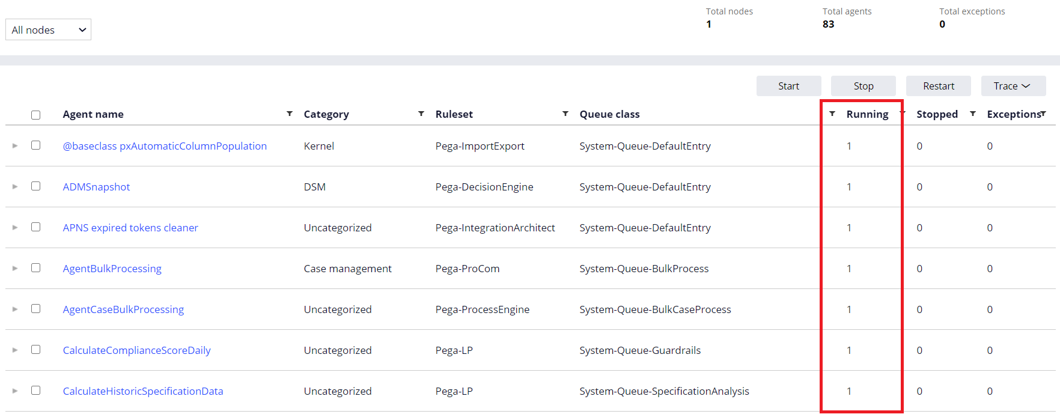Click the running count for CalculateComplianceScoreDaily
The image size is (1060, 417).
tap(849, 350)
